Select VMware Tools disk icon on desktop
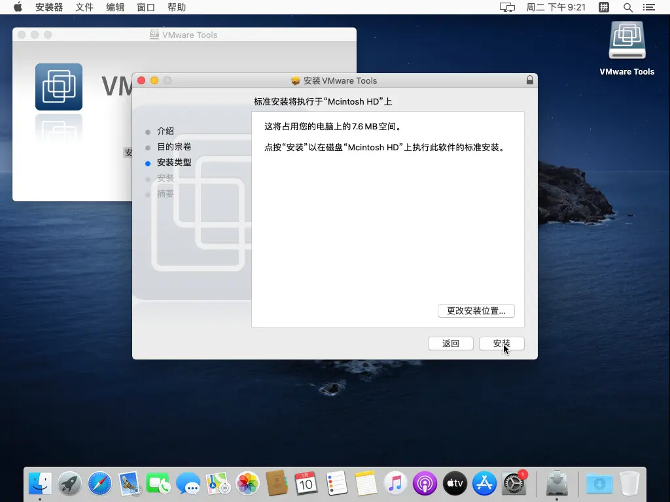Viewport: 670px width, 502px height. (627, 40)
